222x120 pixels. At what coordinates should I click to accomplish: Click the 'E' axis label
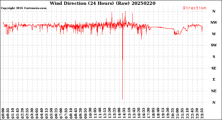click(x=214, y=79)
